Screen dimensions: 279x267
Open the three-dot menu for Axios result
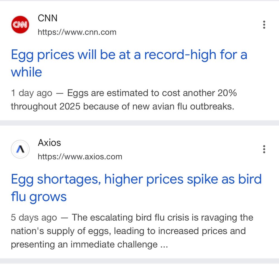pos(264,149)
